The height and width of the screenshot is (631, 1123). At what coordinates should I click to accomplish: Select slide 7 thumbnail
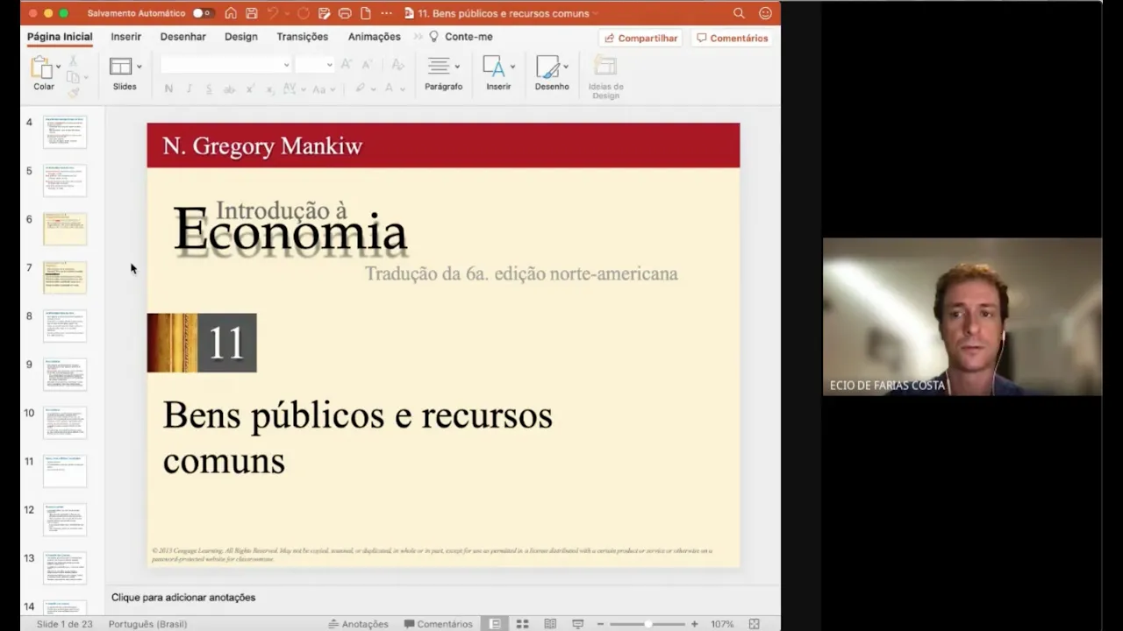(65, 277)
